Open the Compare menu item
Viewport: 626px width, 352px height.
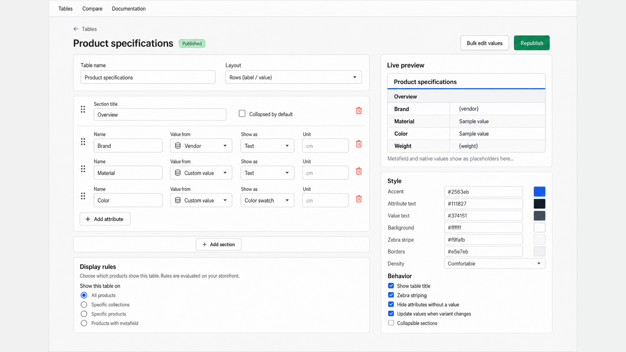pyautogui.click(x=92, y=9)
